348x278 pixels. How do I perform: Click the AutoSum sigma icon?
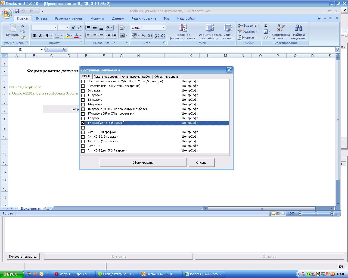click(266, 26)
